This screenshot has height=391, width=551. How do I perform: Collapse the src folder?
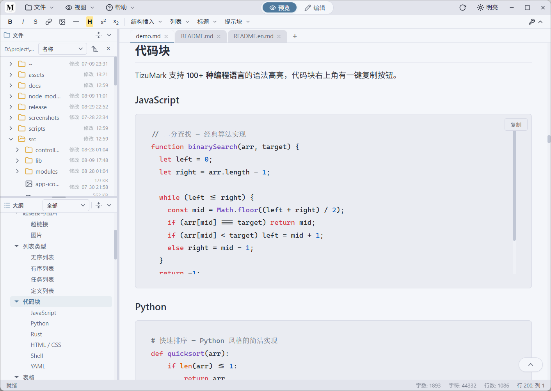pos(11,139)
